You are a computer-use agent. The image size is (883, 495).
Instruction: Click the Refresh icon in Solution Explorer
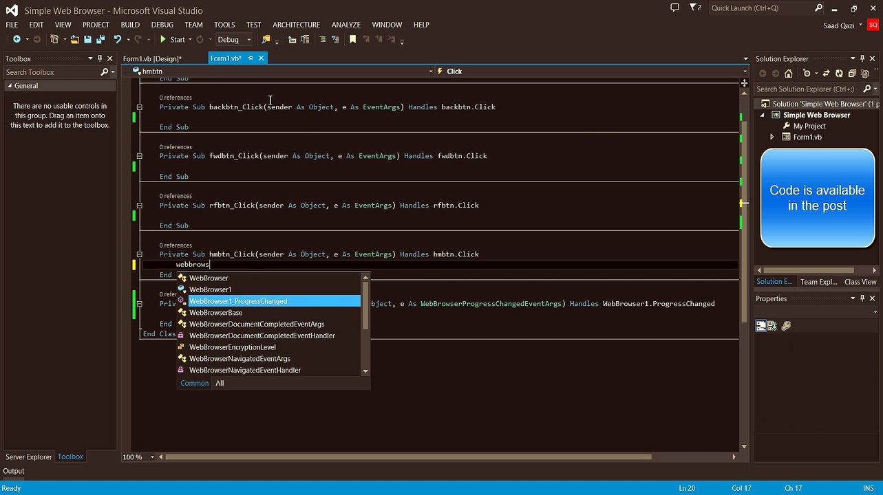pos(838,74)
